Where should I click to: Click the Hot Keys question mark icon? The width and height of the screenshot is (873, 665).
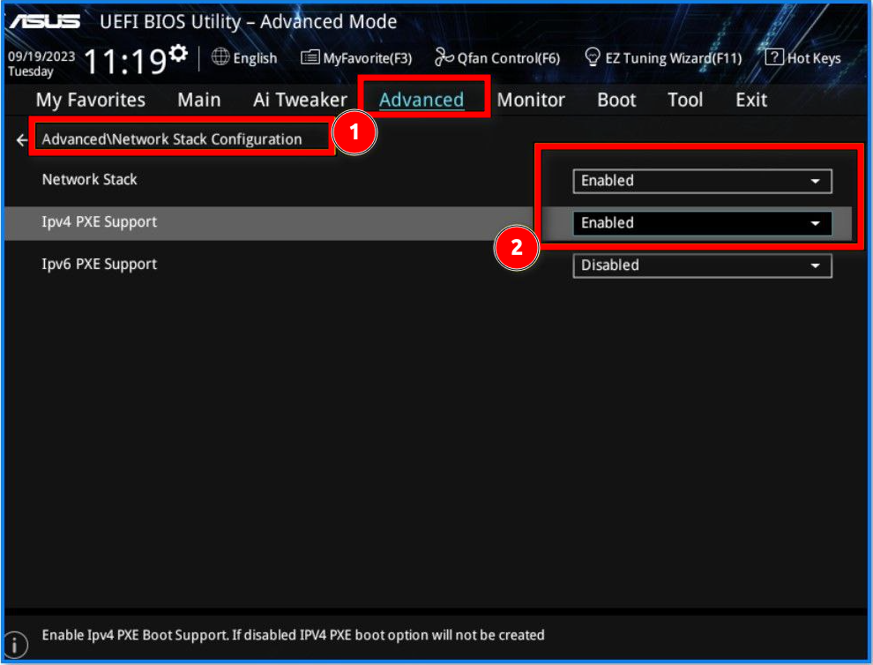(x=773, y=58)
